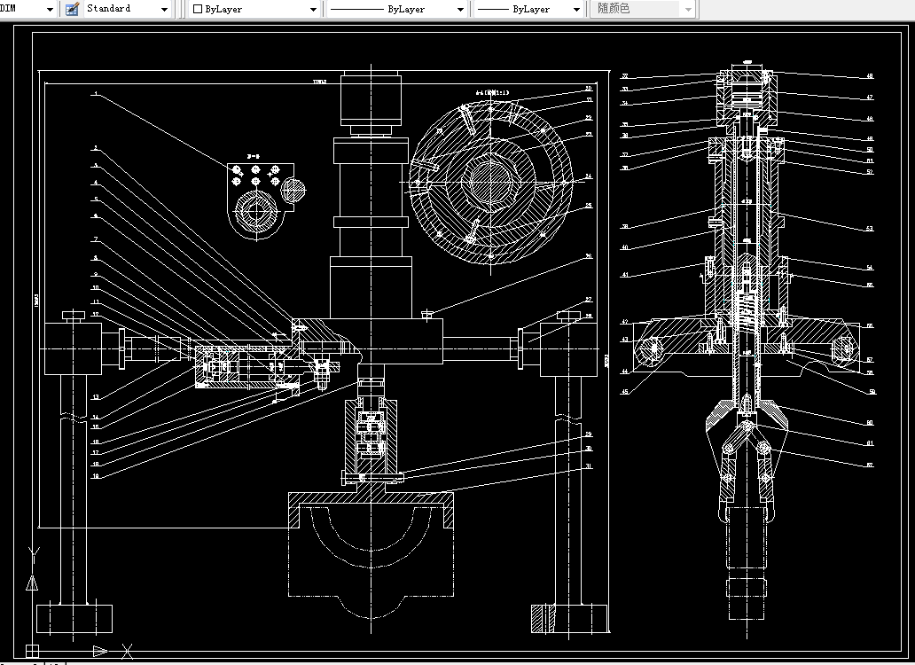The image size is (915, 665).
Task: Click part balloon number 47 label
Action: click(x=870, y=98)
